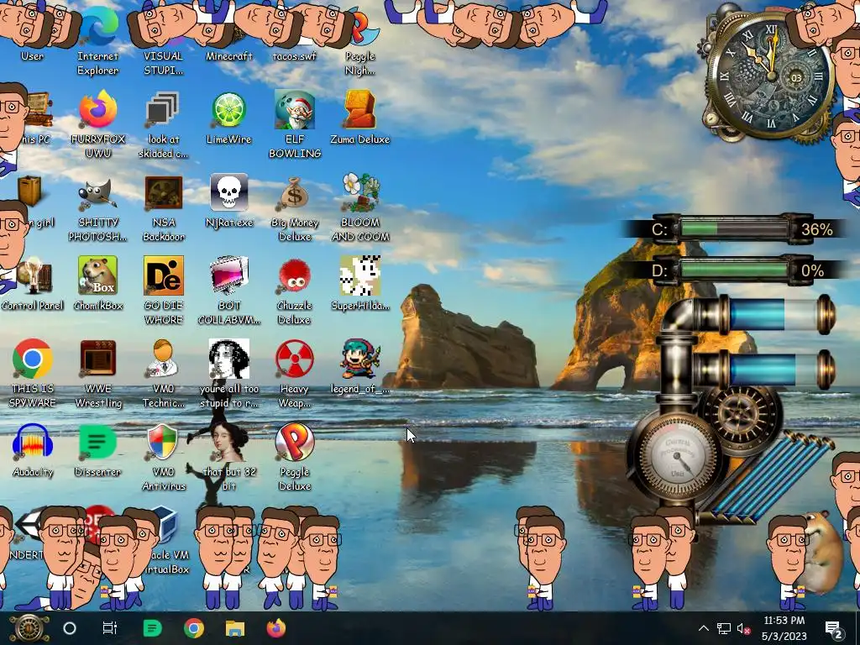Open the ChomikBox icon
Screen dimensions: 860x645
click(x=97, y=275)
